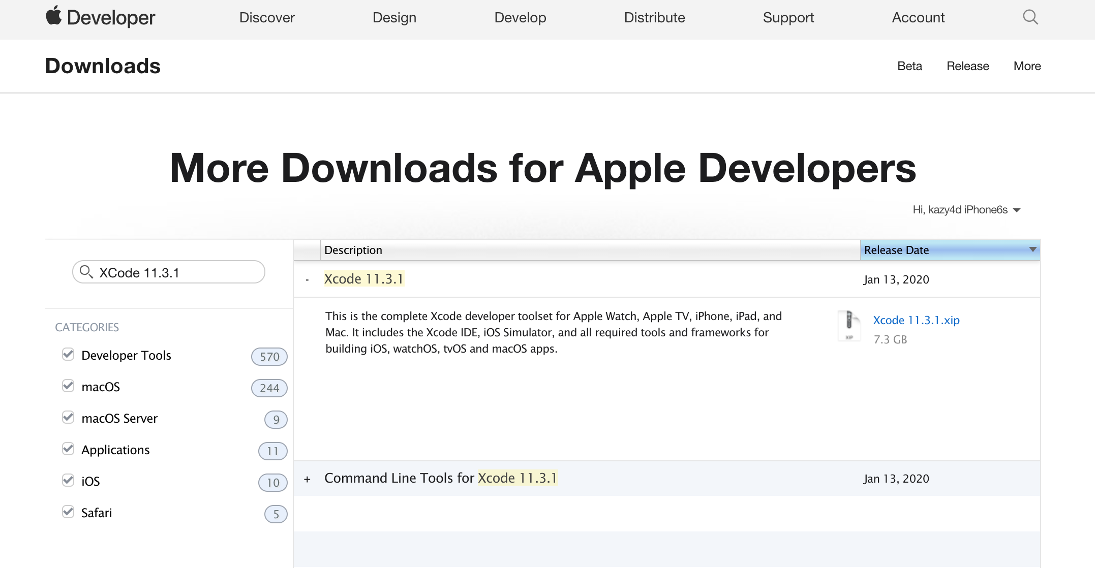Click the 570 count badge
The width and height of the screenshot is (1095, 568).
(x=269, y=357)
